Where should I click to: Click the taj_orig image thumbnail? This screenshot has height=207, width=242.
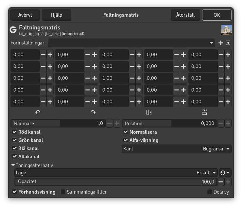click(226, 30)
